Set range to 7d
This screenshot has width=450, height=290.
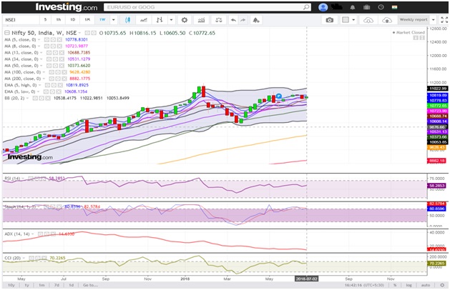click(57, 285)
